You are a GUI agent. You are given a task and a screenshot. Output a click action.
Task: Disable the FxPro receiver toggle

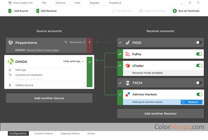[x=199, y=54]
